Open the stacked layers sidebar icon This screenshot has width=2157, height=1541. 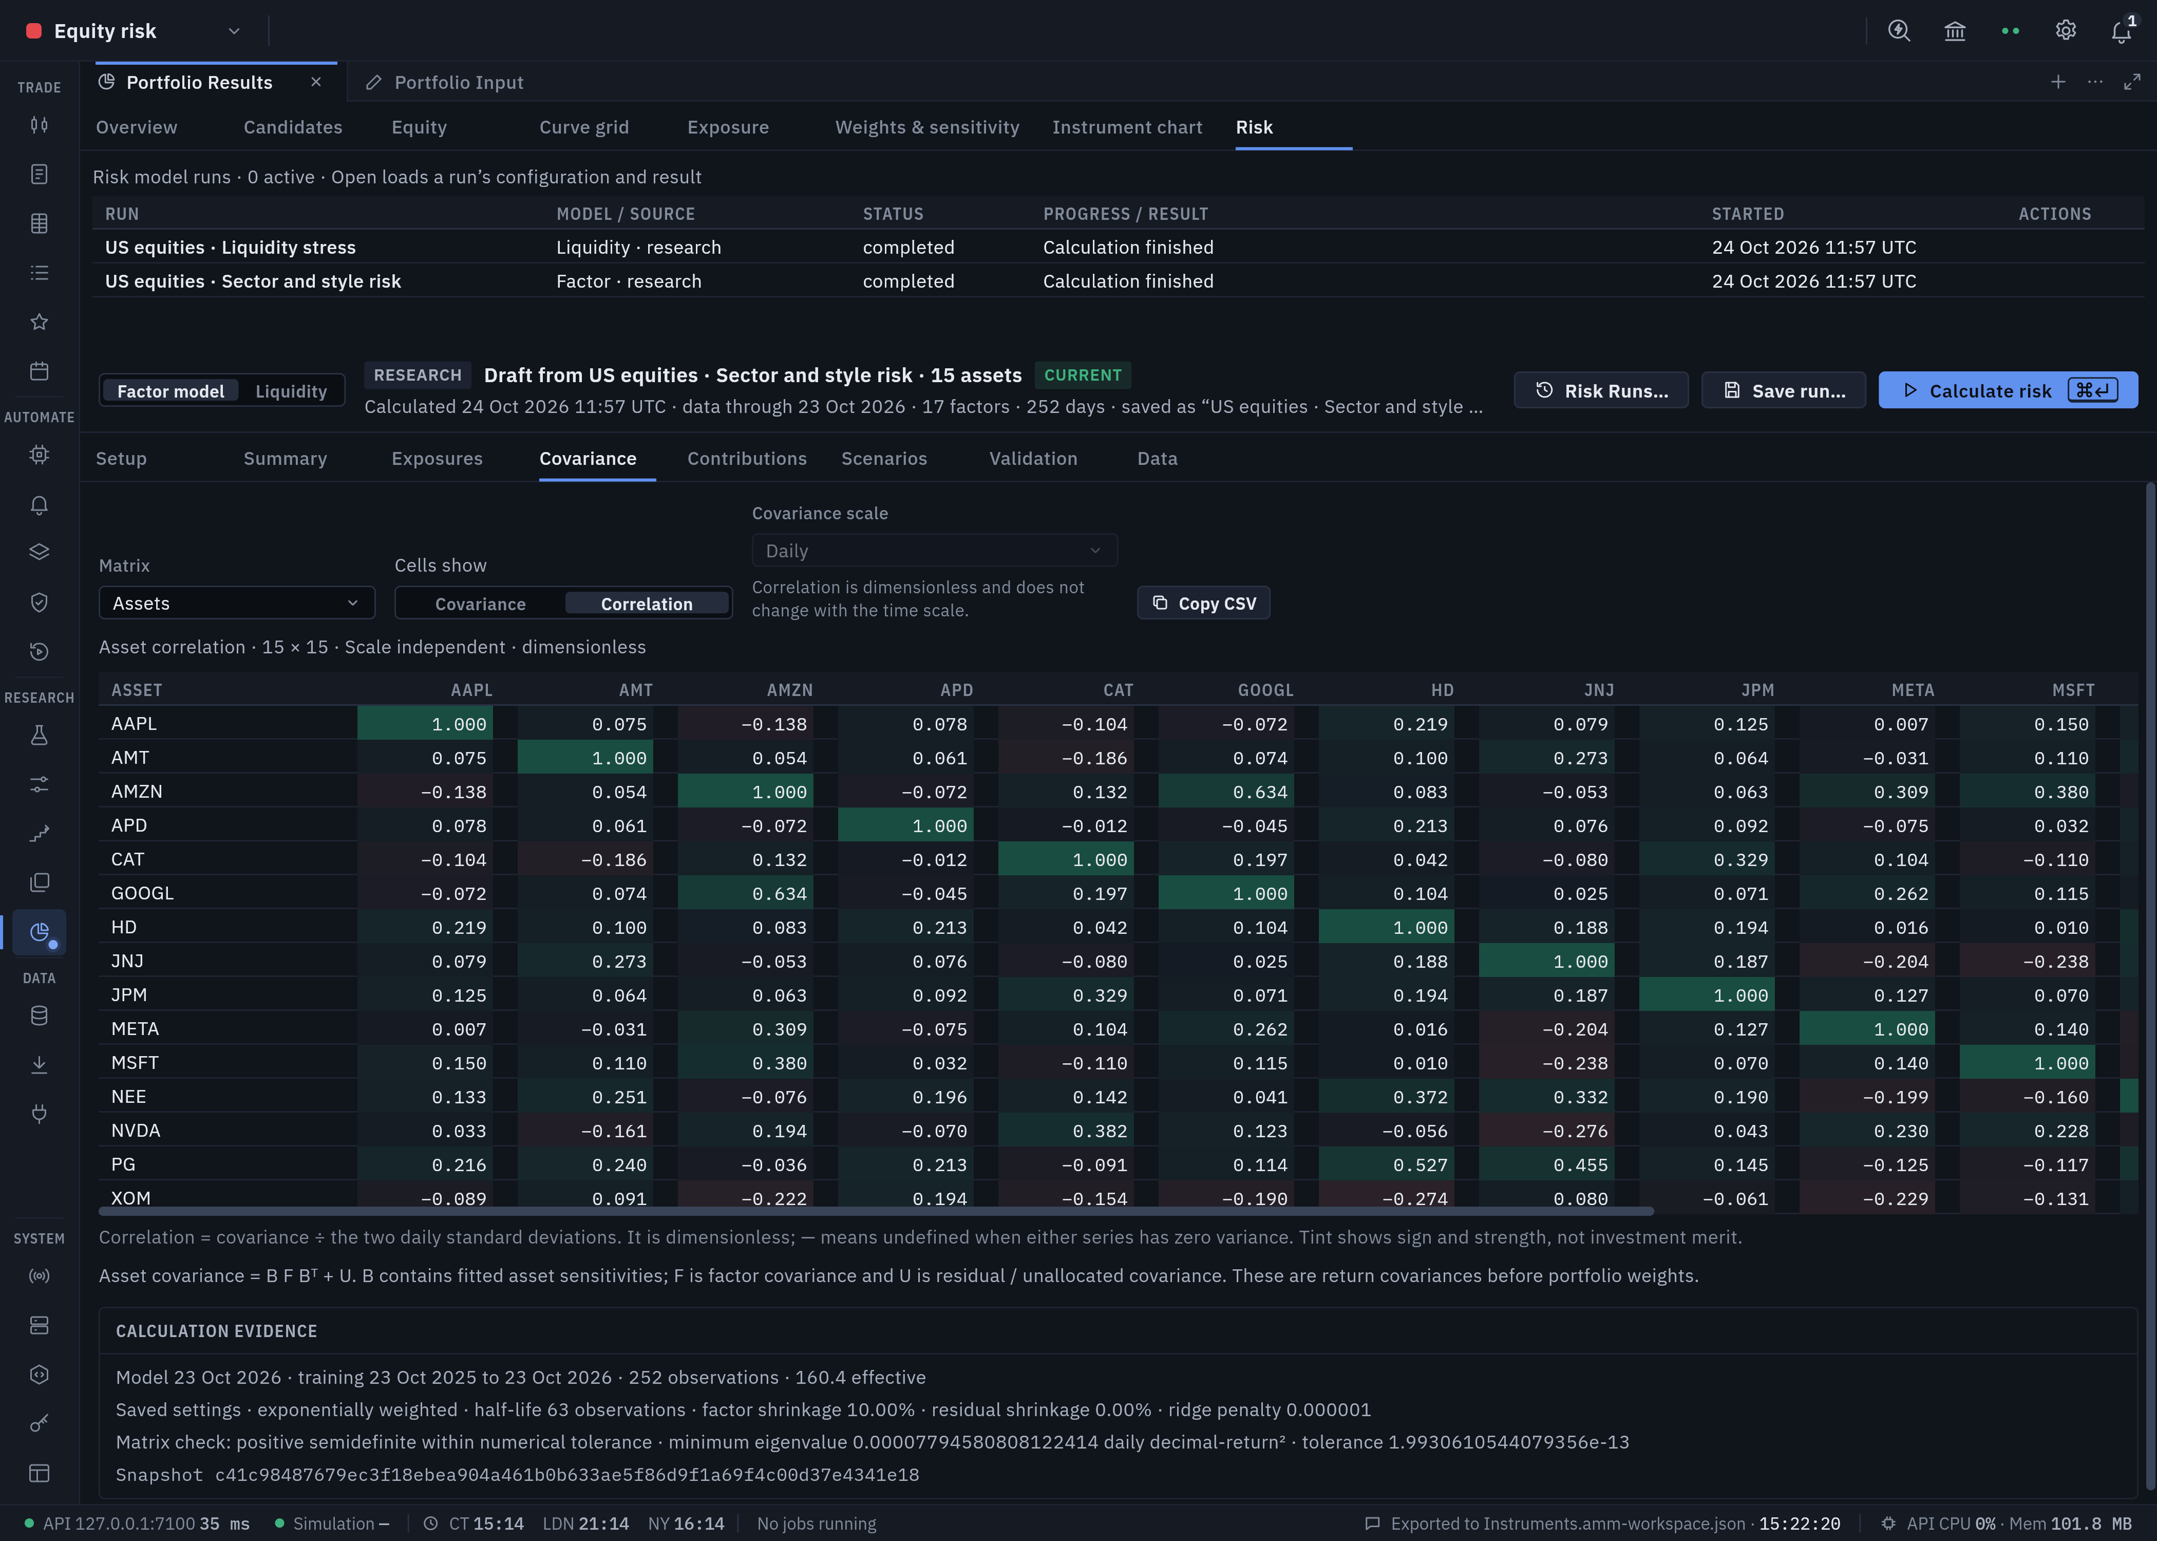[39, 553]
